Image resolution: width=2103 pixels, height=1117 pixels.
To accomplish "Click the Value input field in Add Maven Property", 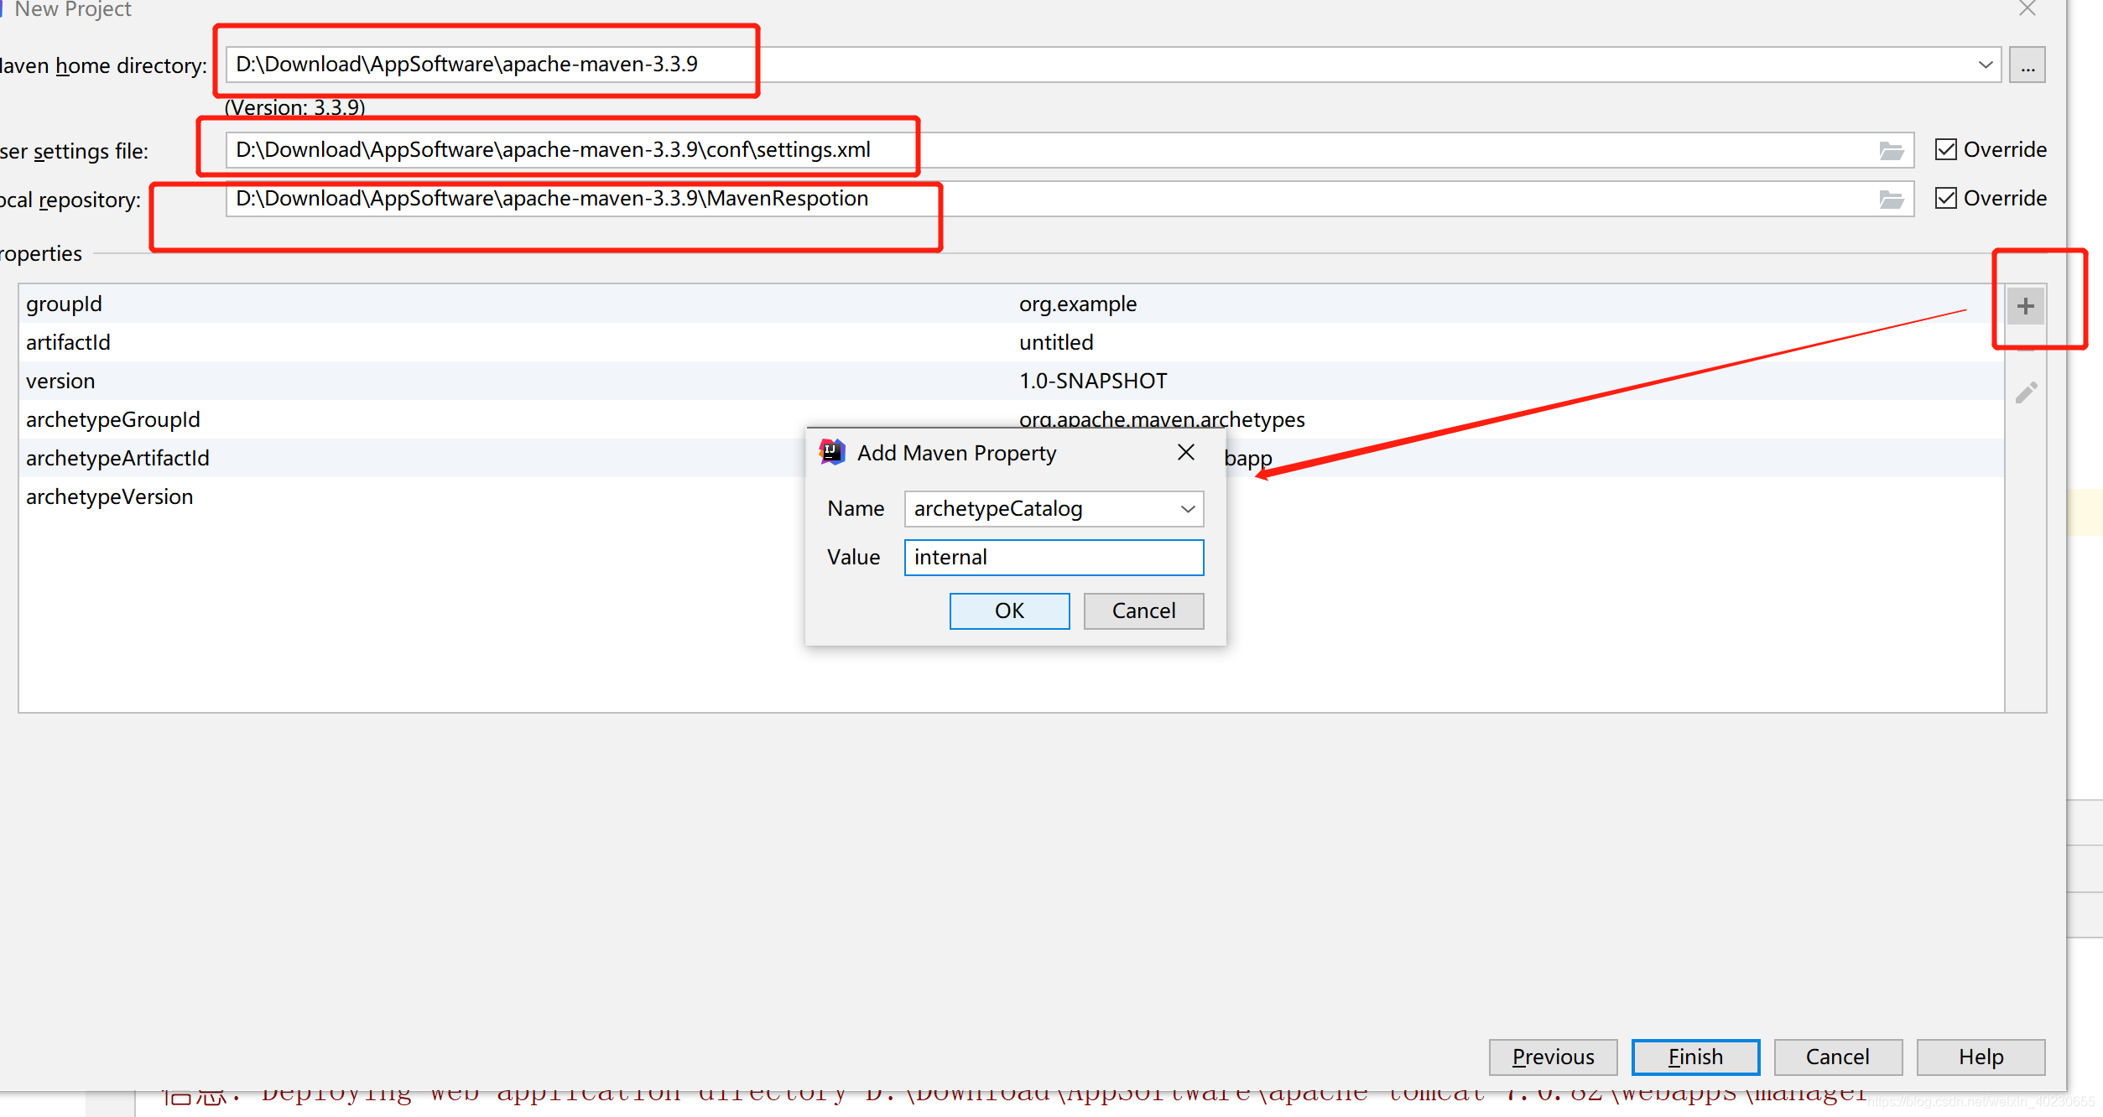I will tap(1054, 557).
